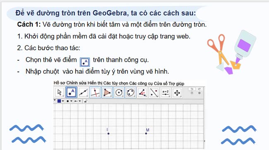Select the Point tool in the GeoGebra toolbar

(71, 93)
